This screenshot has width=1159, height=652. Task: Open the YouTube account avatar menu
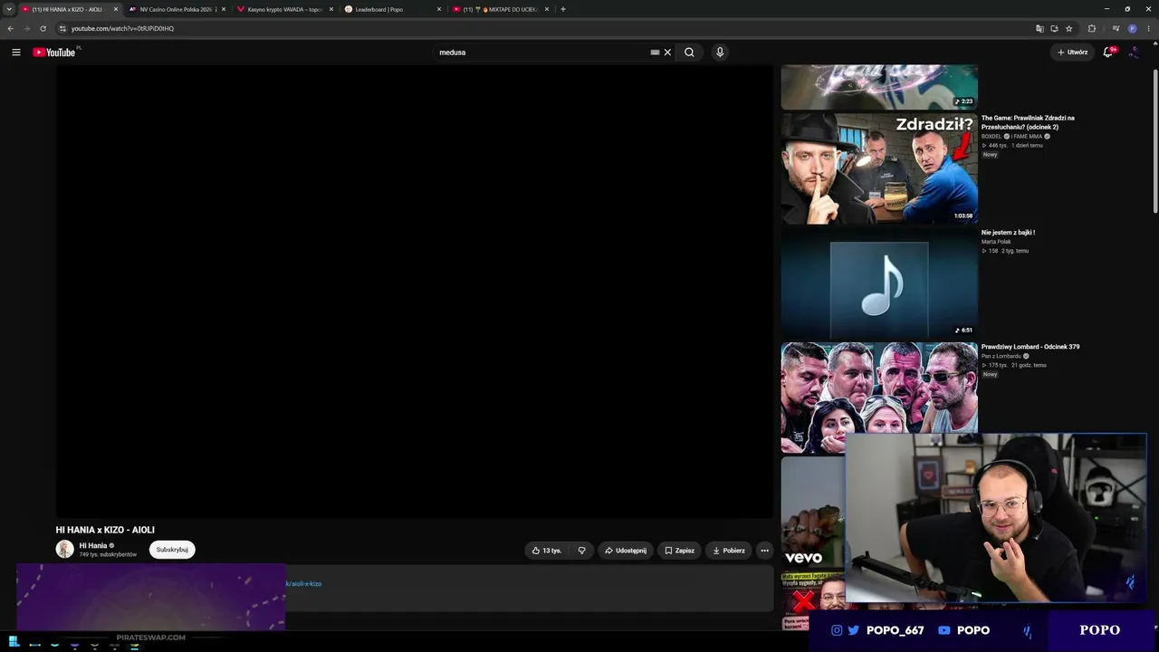(1134, 53)
